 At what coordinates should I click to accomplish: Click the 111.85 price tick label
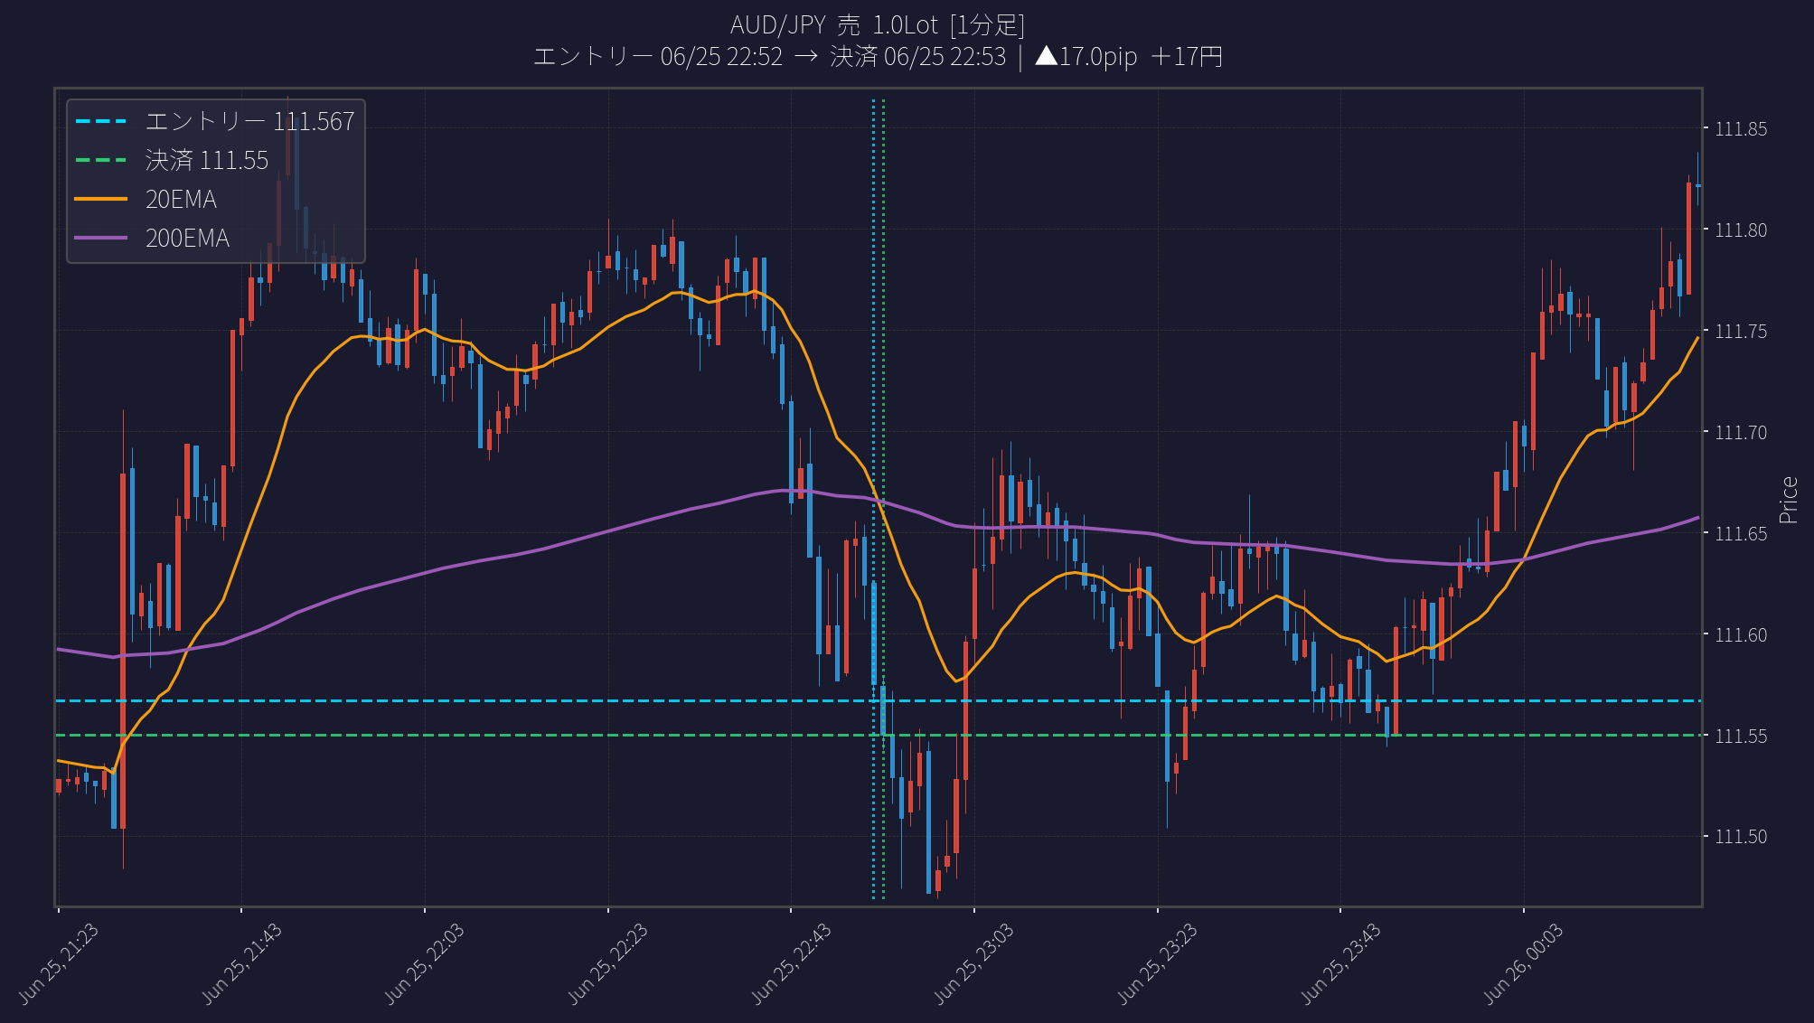[1741, 129]
